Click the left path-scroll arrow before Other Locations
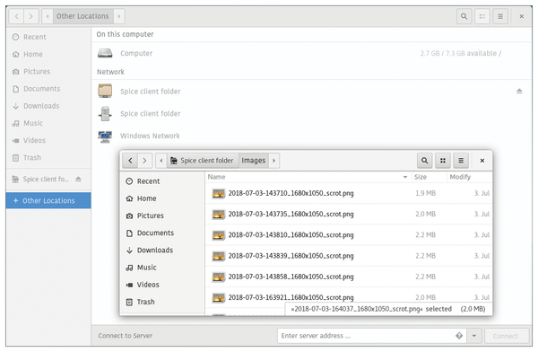 click(48, 16)
